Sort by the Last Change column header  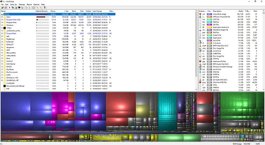(x=100, y=11)
